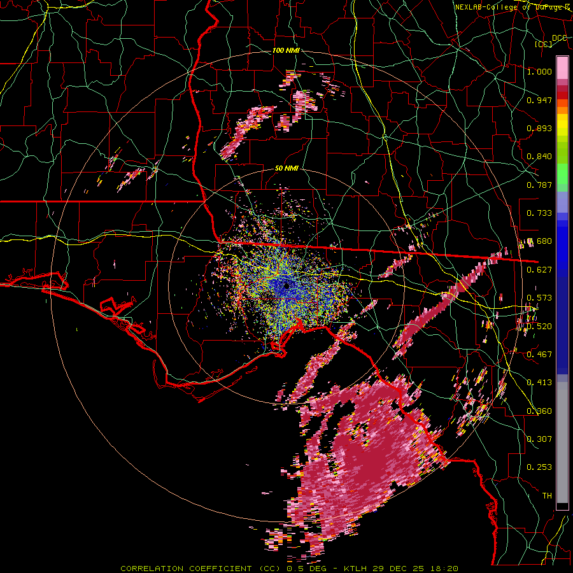Click the TH threshold label on the scale
The height and width of the screenshot is (573, 573).
click(x=547, y=496)
